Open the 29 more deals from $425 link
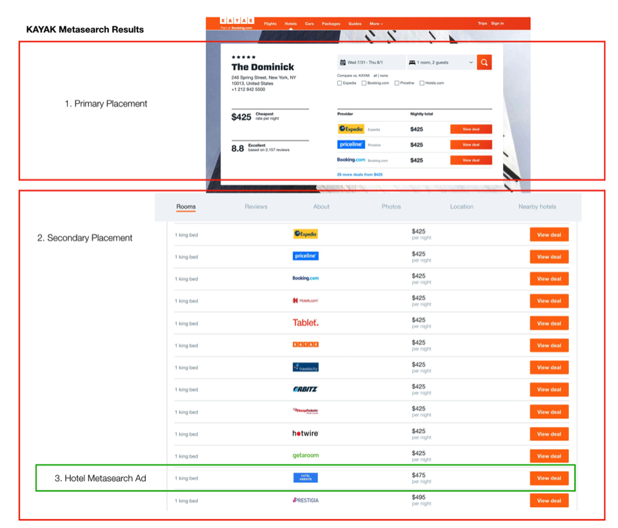 (359, 174)
